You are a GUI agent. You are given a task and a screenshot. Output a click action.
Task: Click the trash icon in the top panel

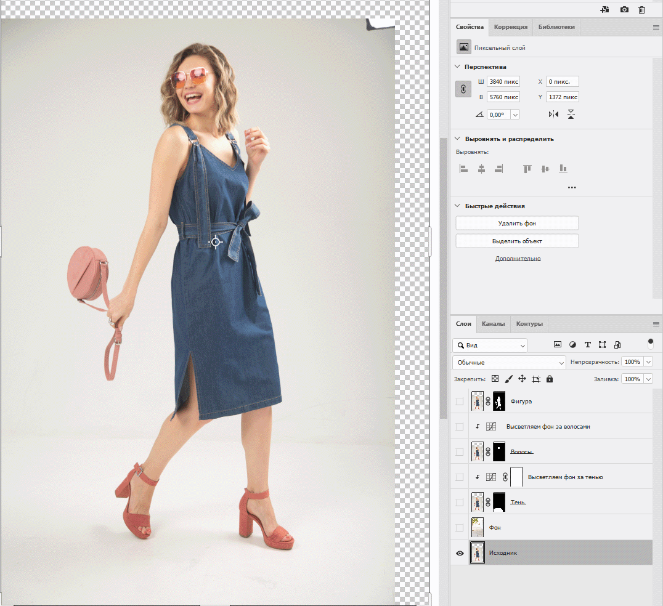(x=641, y=10)
